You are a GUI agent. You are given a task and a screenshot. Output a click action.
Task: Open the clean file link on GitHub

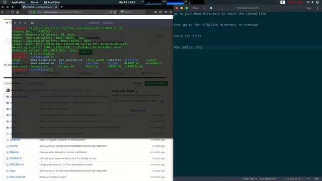tap(12, 170)
